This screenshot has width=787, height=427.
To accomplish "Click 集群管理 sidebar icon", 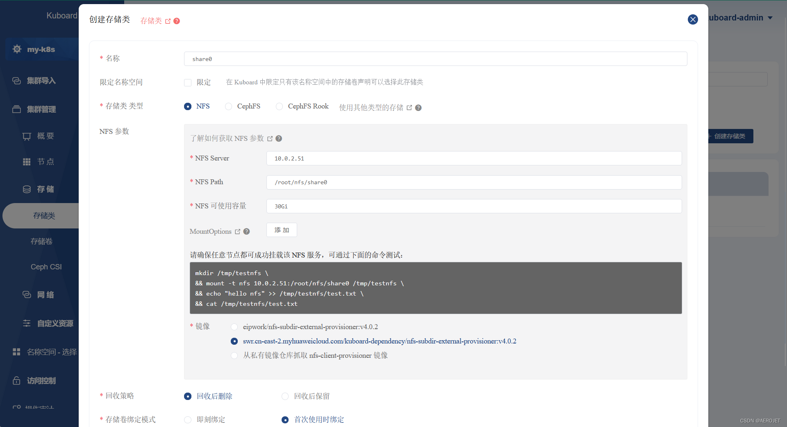I will point(16,109).
